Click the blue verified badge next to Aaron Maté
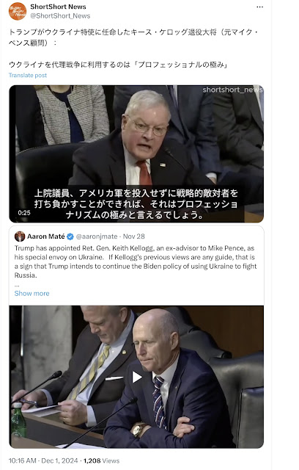 tap(70, 236)
